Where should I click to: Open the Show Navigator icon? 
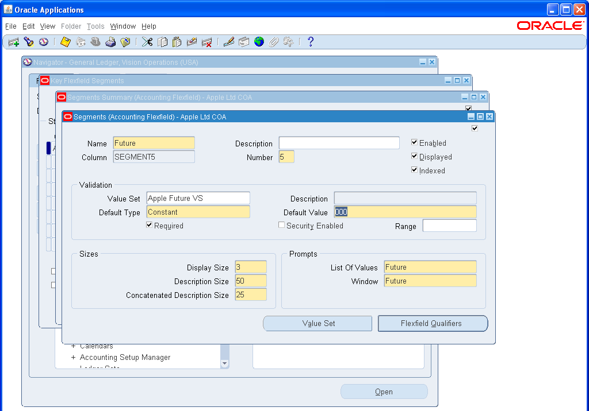pyautogui.click(x=43, y=41)
